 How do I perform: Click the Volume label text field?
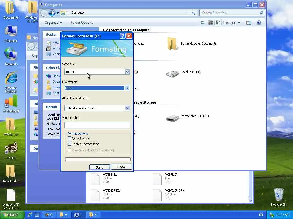tap(97, 125)
